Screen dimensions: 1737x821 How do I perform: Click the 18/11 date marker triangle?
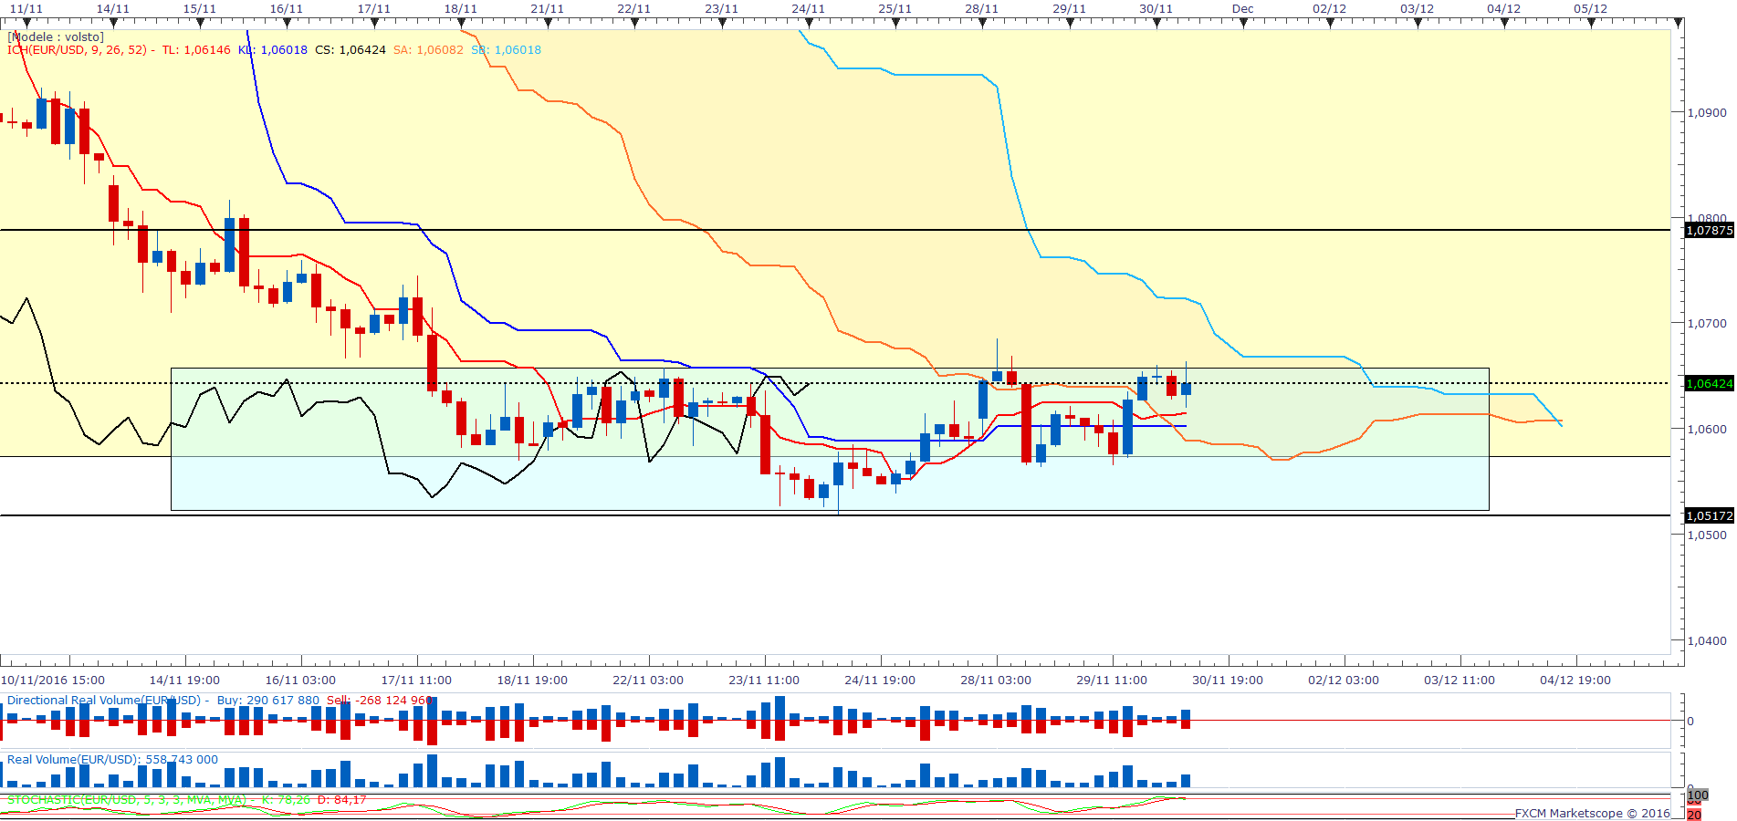pos(461,23)
